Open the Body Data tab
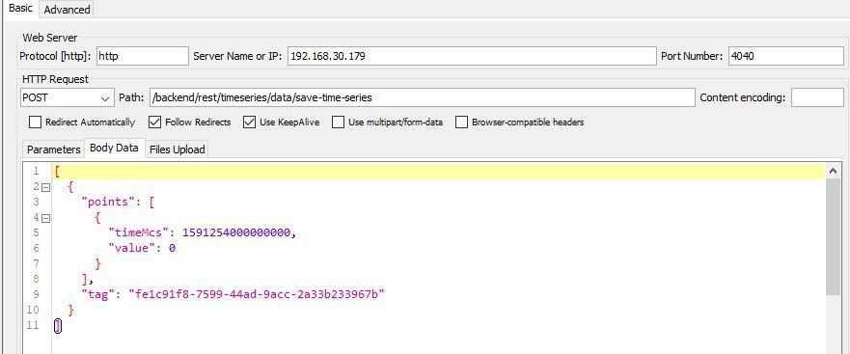The height and width of the screenshot is (354, 850). (114, 148)
